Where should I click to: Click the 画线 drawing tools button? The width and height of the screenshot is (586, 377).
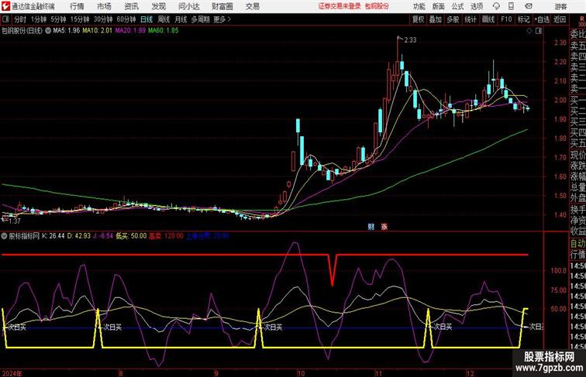coord(488,19)
